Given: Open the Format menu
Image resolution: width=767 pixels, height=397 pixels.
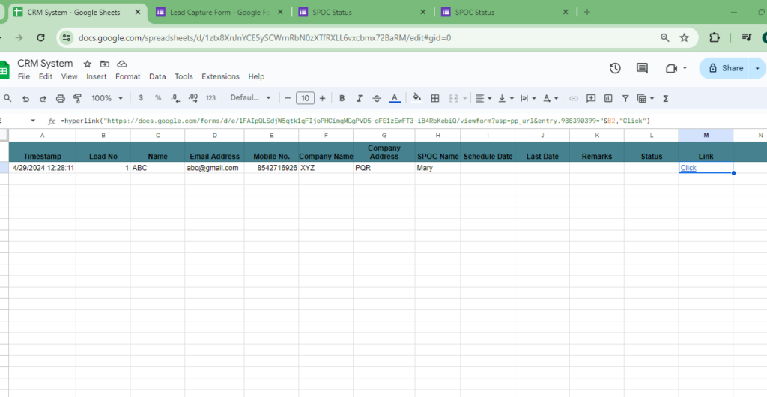Looking at the screenshot, I should 127,76.
